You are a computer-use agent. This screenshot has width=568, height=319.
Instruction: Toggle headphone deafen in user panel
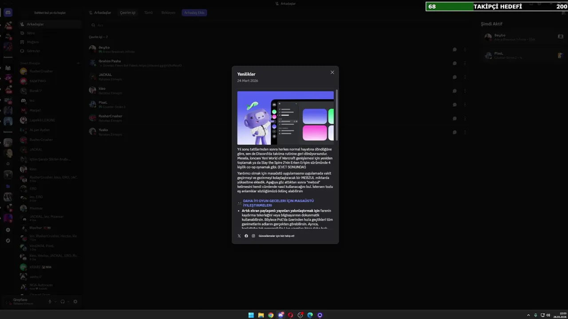click(x=63, y=302)
